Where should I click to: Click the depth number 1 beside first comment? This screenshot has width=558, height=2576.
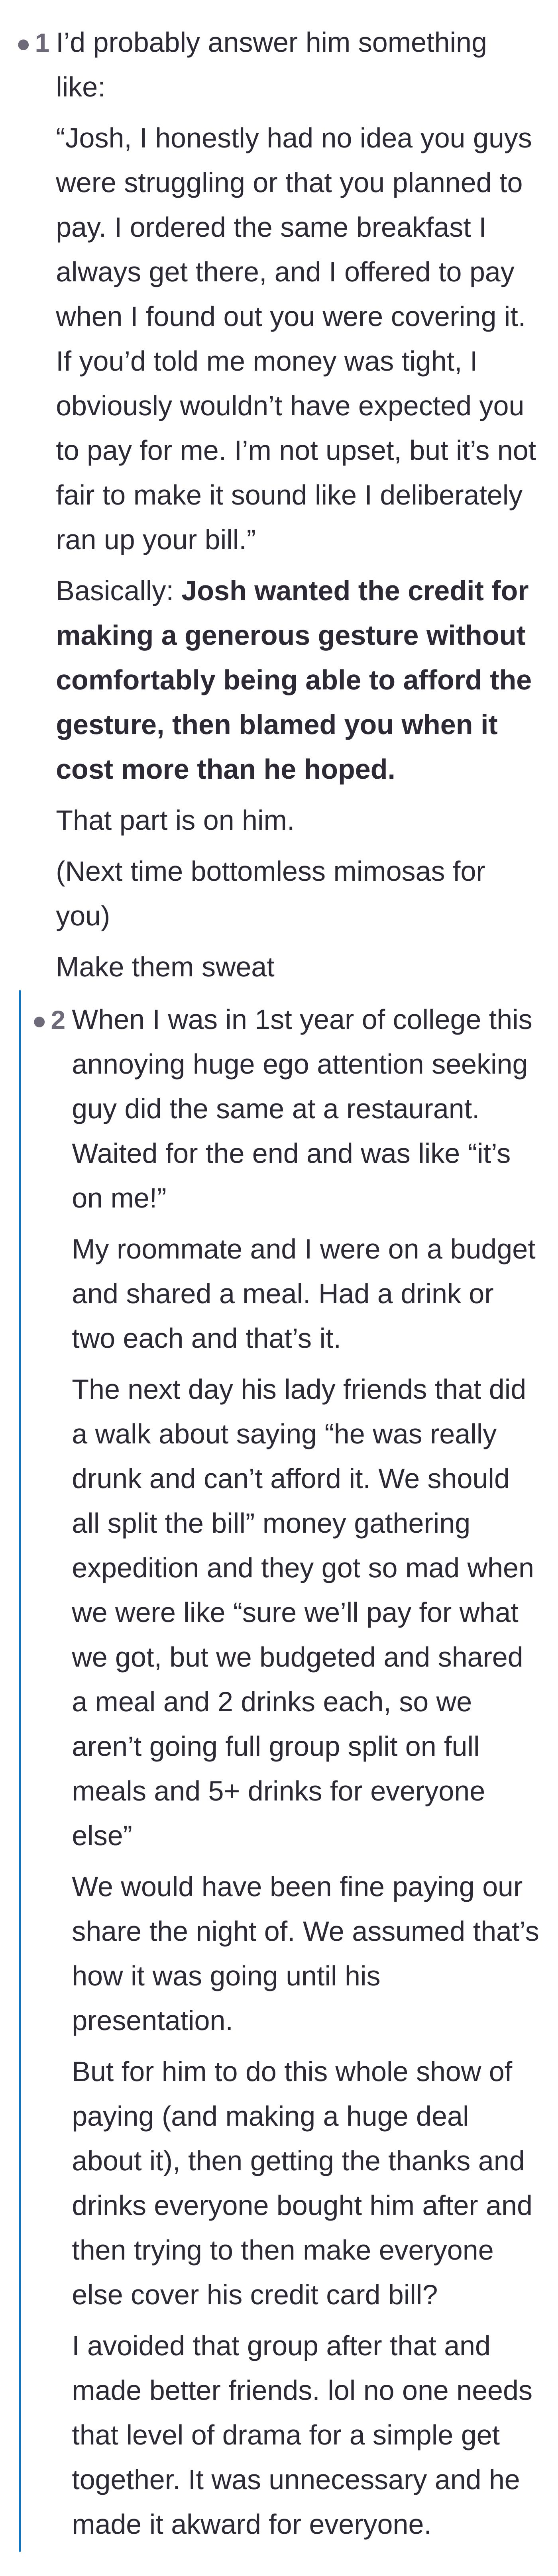[42, 43]
